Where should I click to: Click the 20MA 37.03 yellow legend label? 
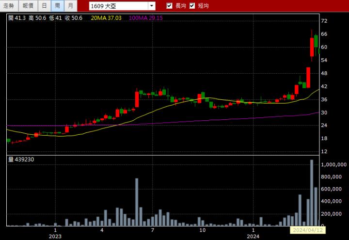click(105, 18)
